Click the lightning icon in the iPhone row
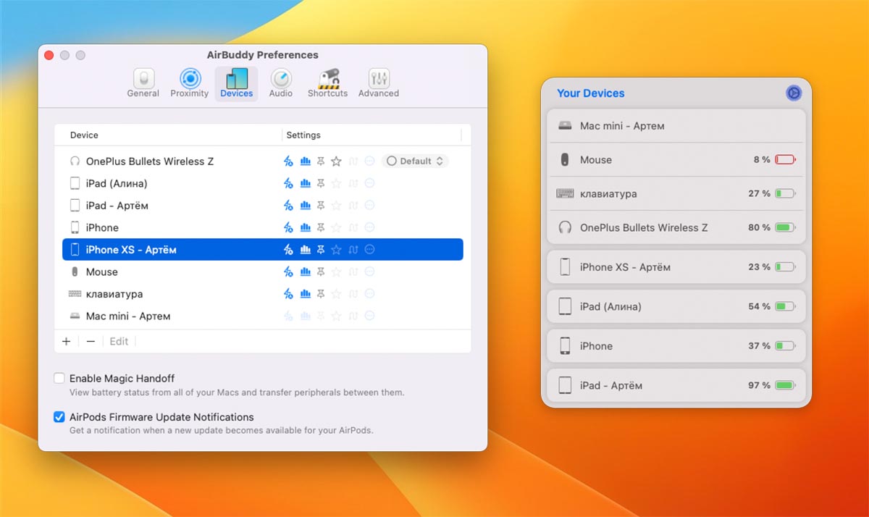Image resolution: width=869 pixels, height=517 pixels. 288,228
